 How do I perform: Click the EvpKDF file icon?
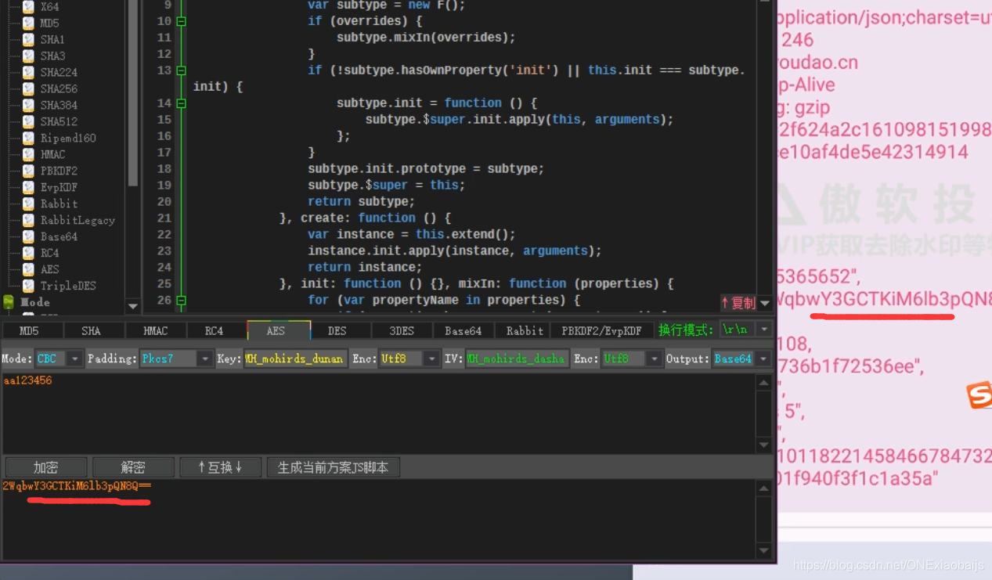click(x=28, y=187)
